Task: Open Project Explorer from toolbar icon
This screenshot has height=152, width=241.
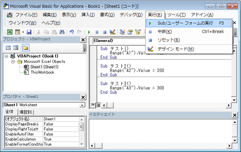Action: pos(122,32)
